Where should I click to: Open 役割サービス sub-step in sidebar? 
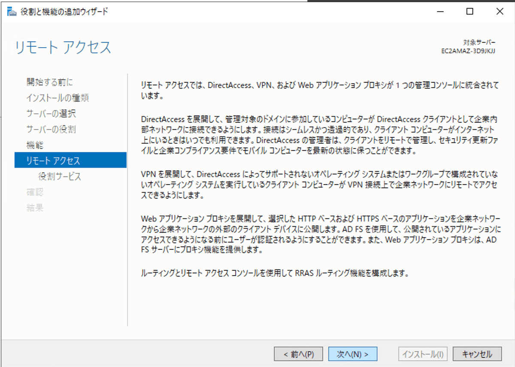[60, 176]
